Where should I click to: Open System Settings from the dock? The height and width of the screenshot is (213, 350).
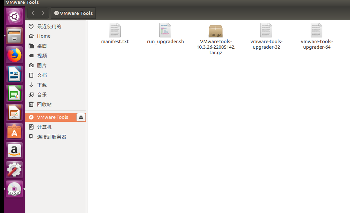(14, 169)
